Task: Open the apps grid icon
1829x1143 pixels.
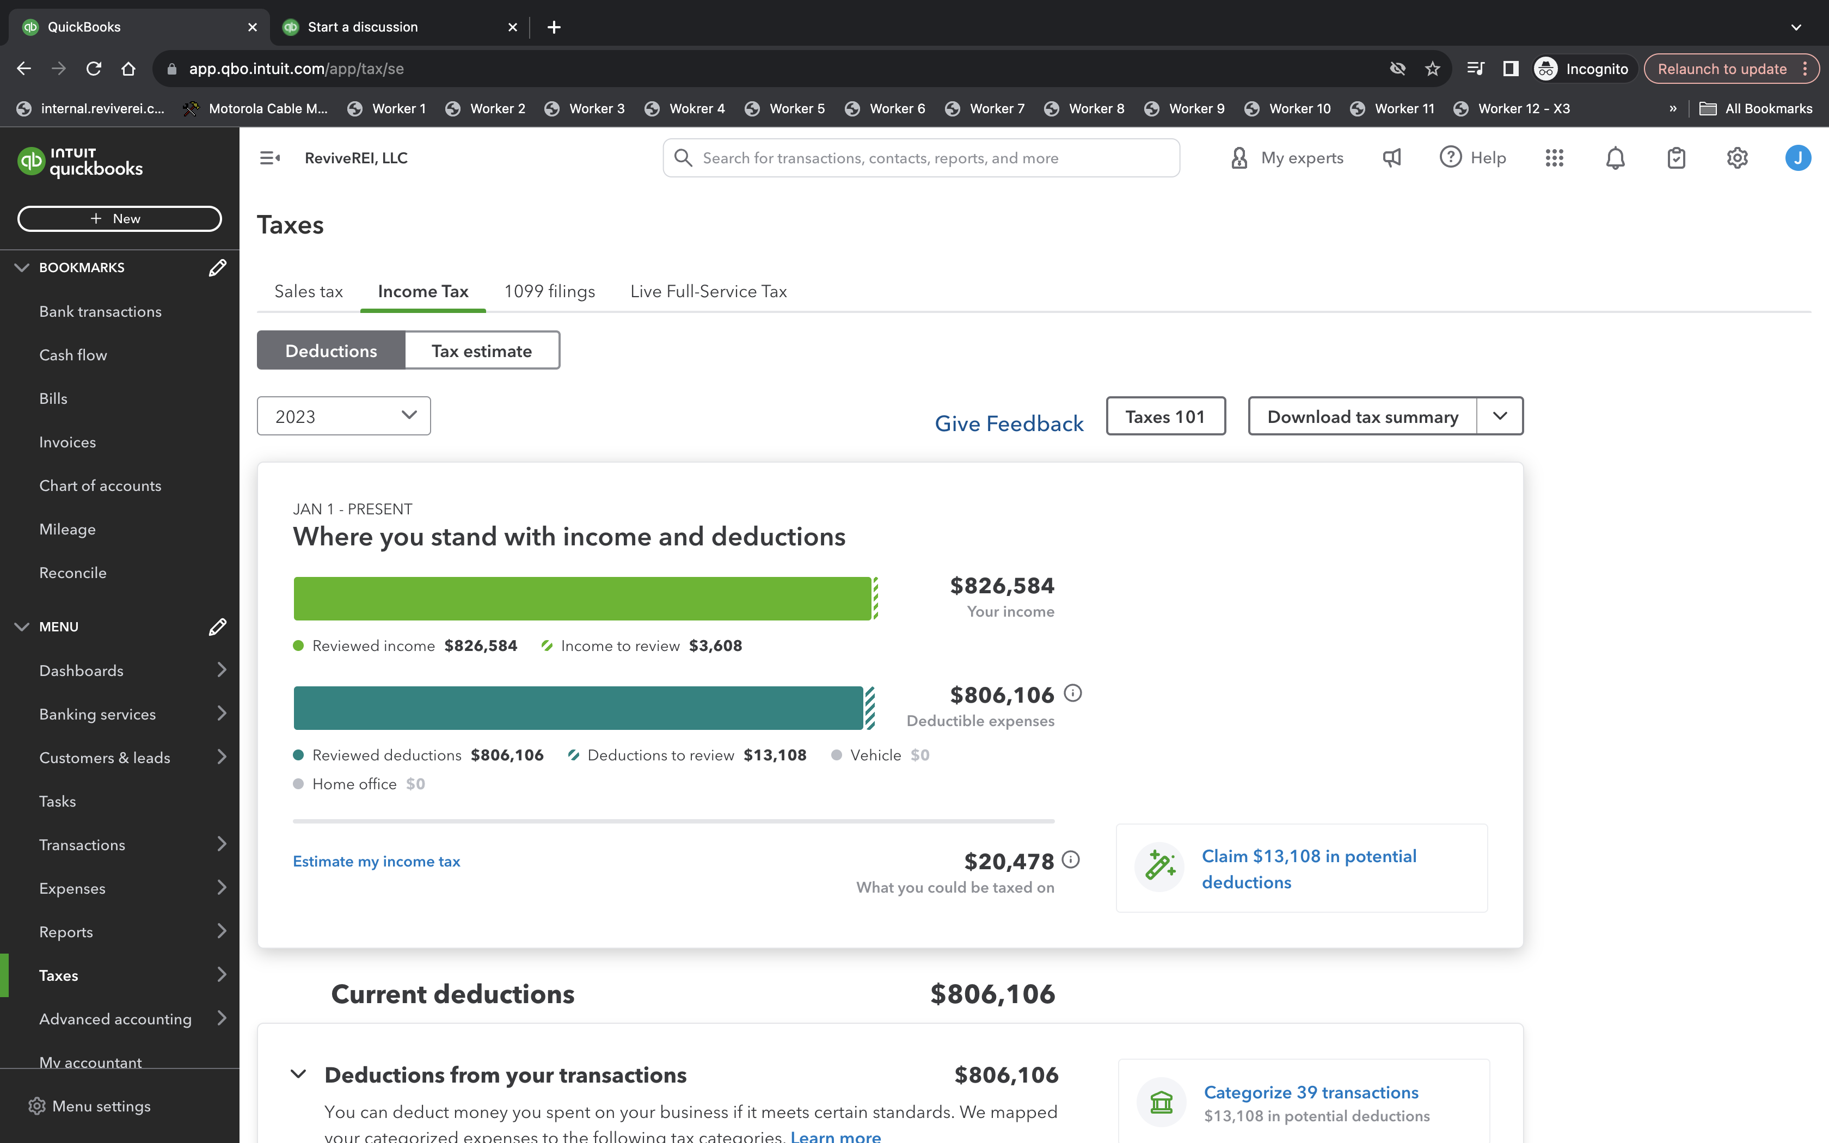Action: (1554, 158)
